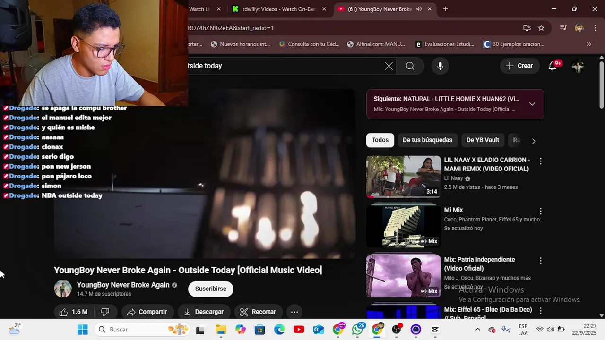The height and width of the screenshot is (340, 605).
Task: Open the media control icon in Chrome toolbar
Action: click(563, 28)
